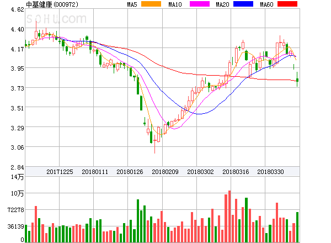Click the 3.95 price axis label
This screenshot has width=331, height=243.
pyautogui.click(x=17, y=68)
